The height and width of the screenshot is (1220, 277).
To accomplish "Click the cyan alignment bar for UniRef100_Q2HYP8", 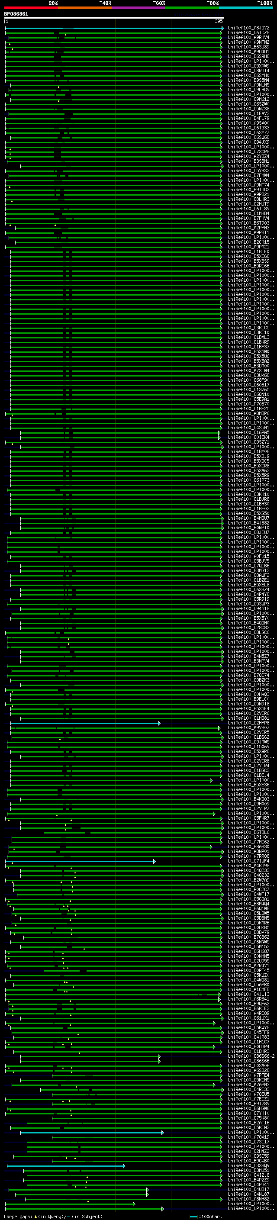I will (x=85, y=723).
